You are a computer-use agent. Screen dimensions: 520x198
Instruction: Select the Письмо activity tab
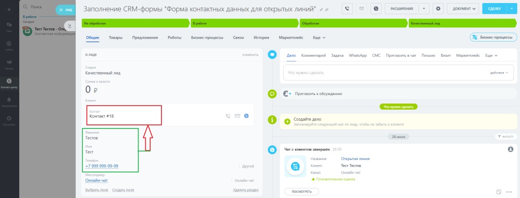428,56
